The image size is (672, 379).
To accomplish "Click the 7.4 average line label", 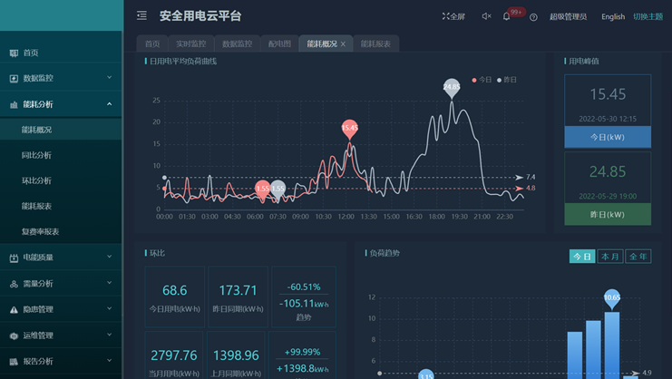I will coord(531,178).
